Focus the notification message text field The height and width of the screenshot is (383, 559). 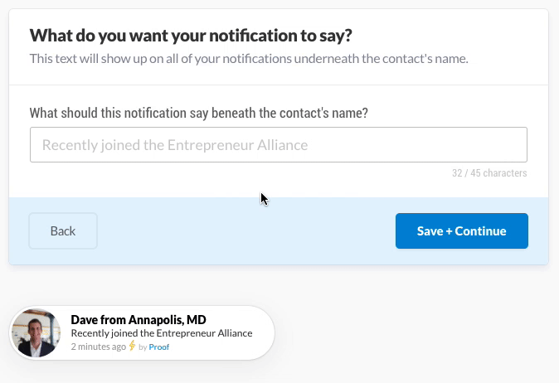279,144
